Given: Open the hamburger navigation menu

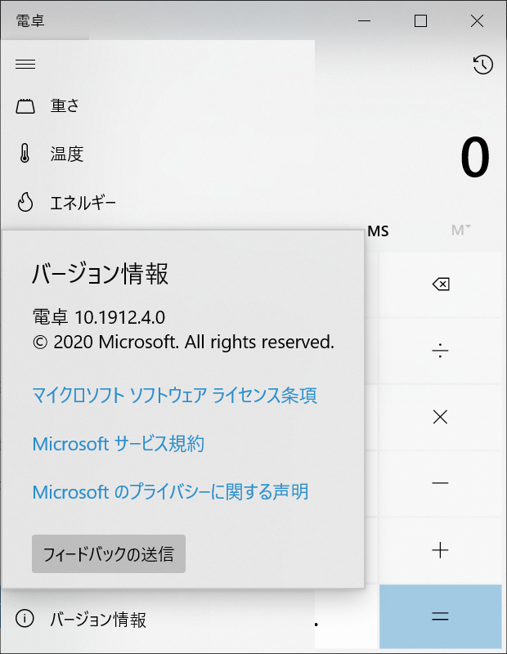Looking at the screenshot, I should (25, 65).
